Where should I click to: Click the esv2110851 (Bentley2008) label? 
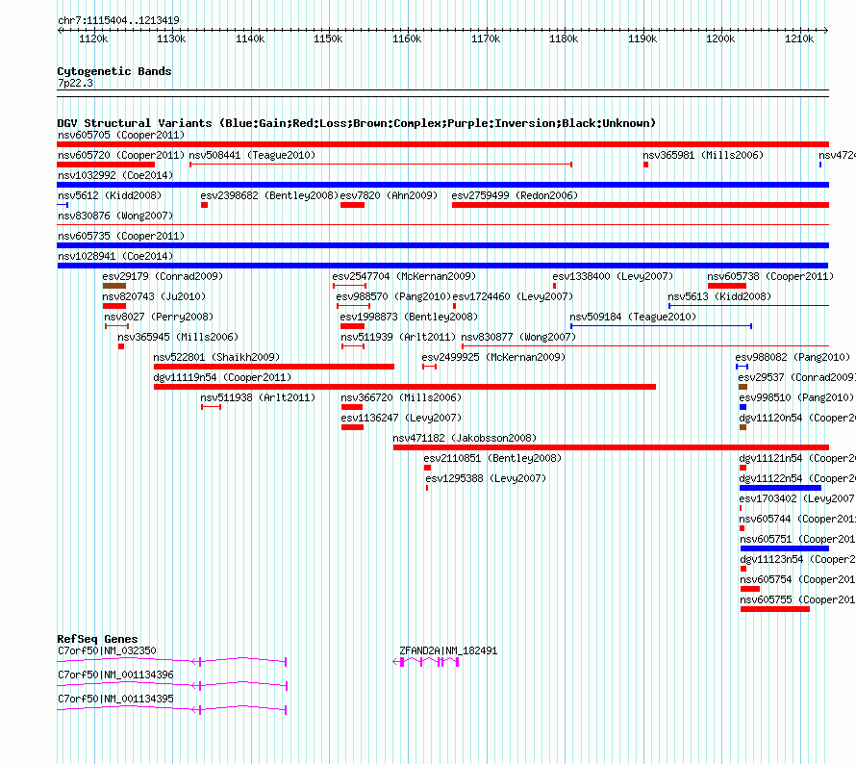[x=492, y=458]
